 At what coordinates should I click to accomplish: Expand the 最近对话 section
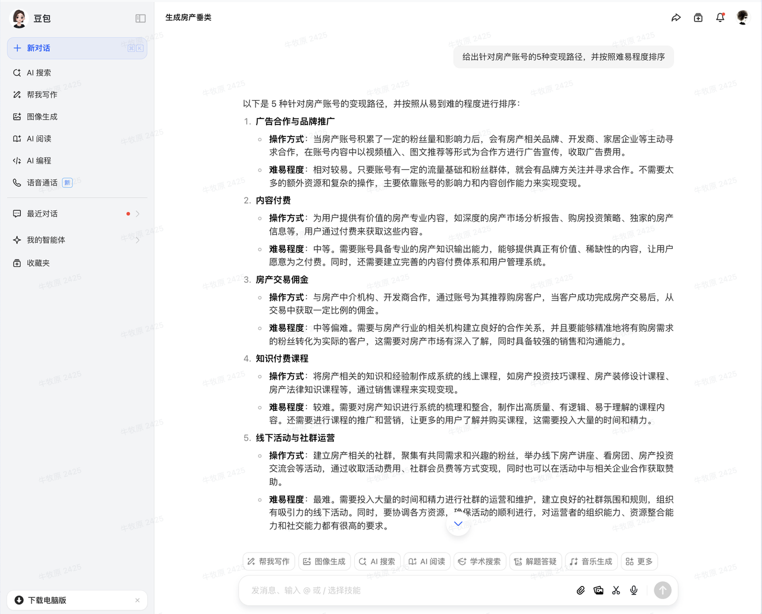point(138,214)
